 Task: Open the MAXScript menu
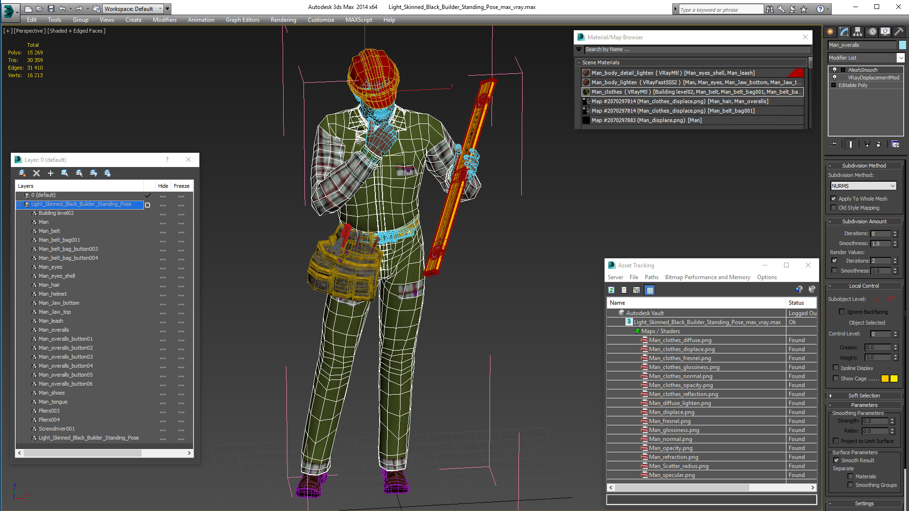coord(358,20)
